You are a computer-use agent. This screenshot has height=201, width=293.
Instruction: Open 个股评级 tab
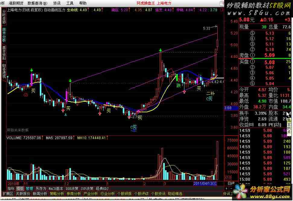point(141,194)
